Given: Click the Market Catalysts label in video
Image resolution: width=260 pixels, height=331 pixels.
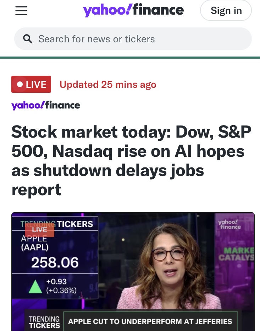Looking at the screenshot, I should [x=239, y=255].
